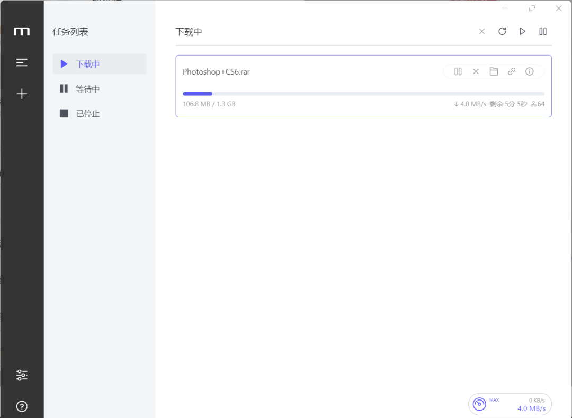The width and height of the screenshot is (572, 418).
Task: Switch to the 等待中 list
Action: tap(100, 88)
